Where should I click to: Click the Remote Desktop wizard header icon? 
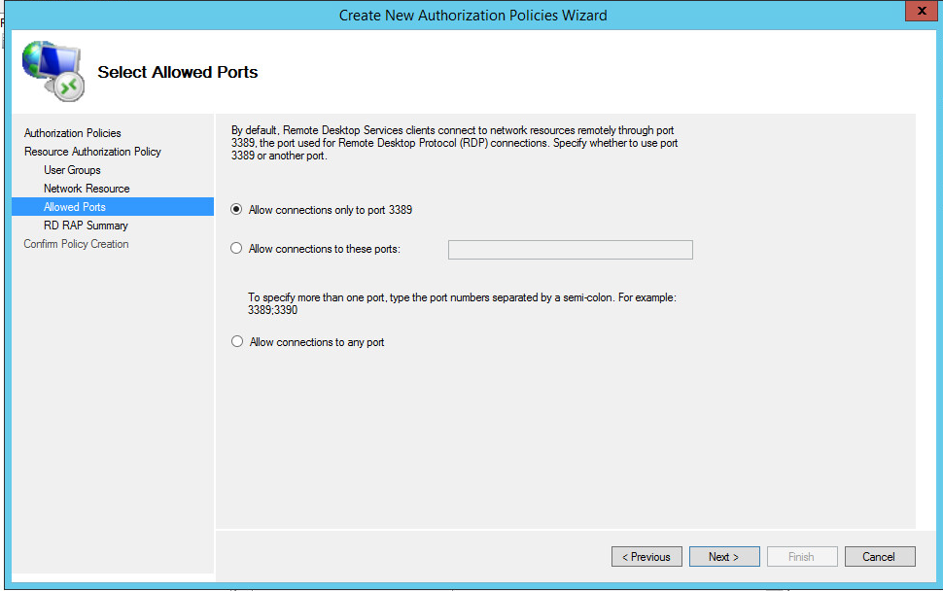53,71
